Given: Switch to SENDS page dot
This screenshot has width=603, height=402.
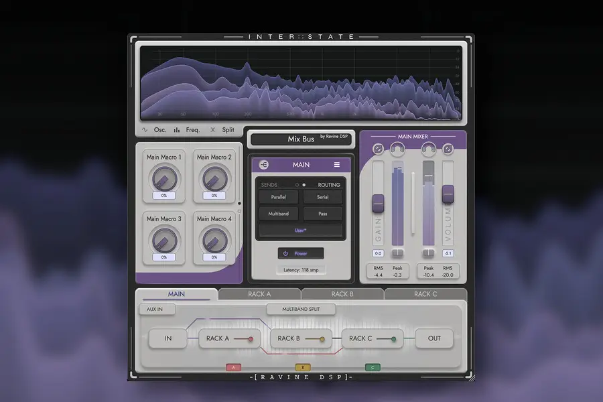Looking at the screenshot, I should (297, 185).
